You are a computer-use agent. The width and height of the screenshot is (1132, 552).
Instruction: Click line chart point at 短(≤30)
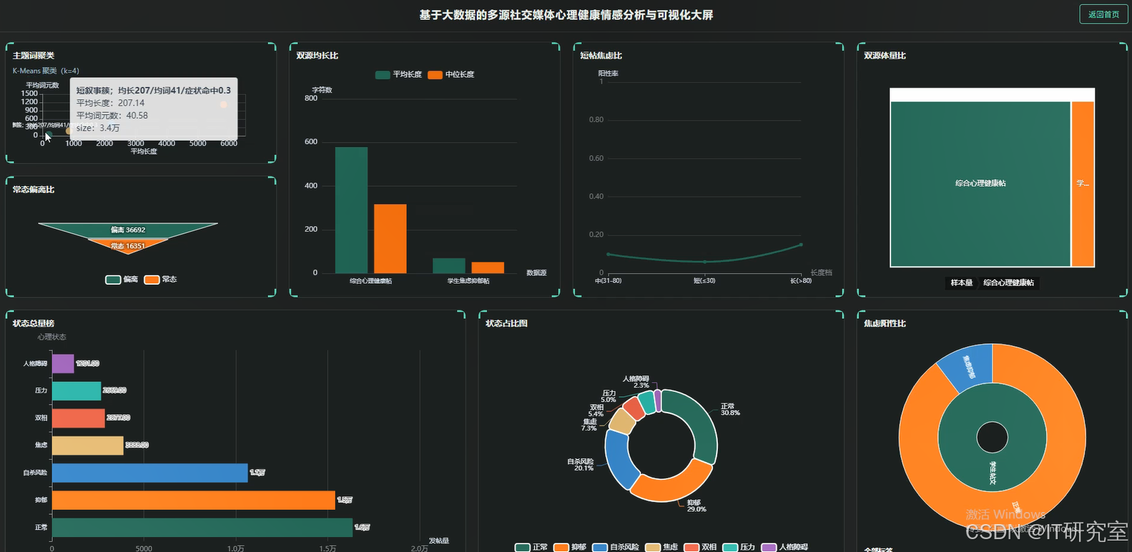704,262
